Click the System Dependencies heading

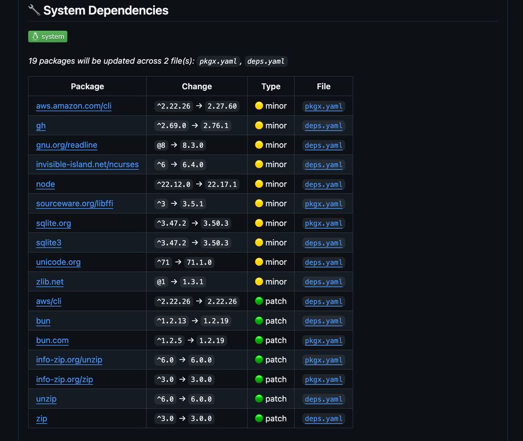pos(106,10)
